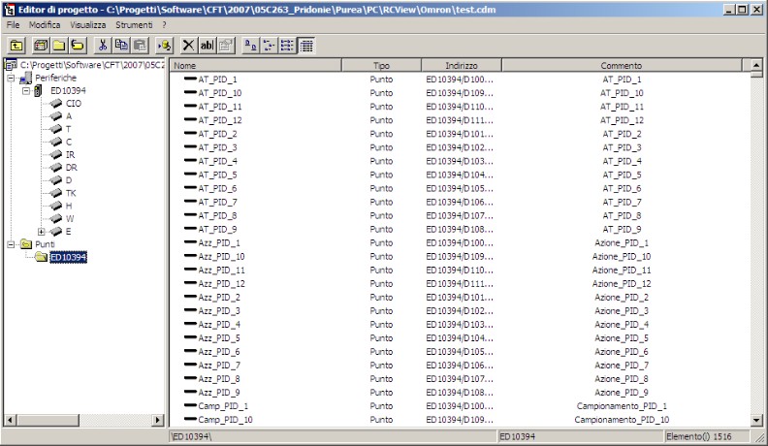Image resolution: width=768 pixels, height=446 pixels.
Task: Select the AT_PID_5 point row
Action: click(217, 175)
